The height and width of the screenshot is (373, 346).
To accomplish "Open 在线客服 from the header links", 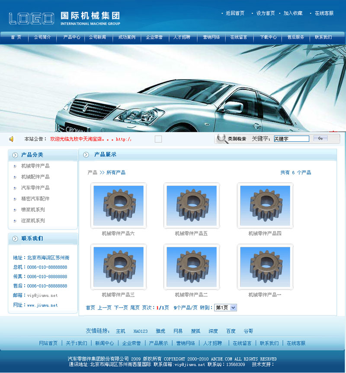I will tap(324, 13).
